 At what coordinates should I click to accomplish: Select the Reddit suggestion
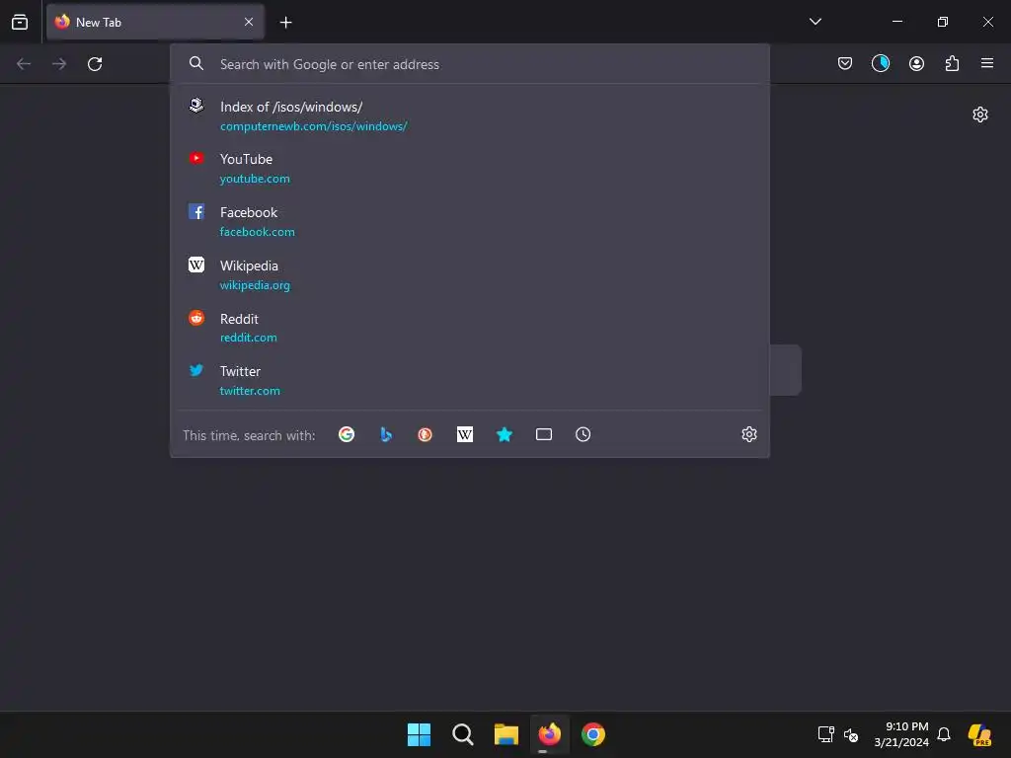click(x=469, y=328)
